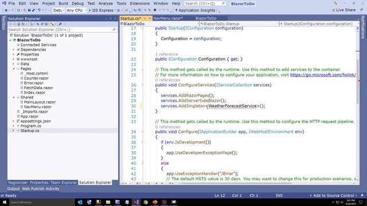Collapse the Pages folder
This screenshot has width=367, height=206.
click(13, 69)
